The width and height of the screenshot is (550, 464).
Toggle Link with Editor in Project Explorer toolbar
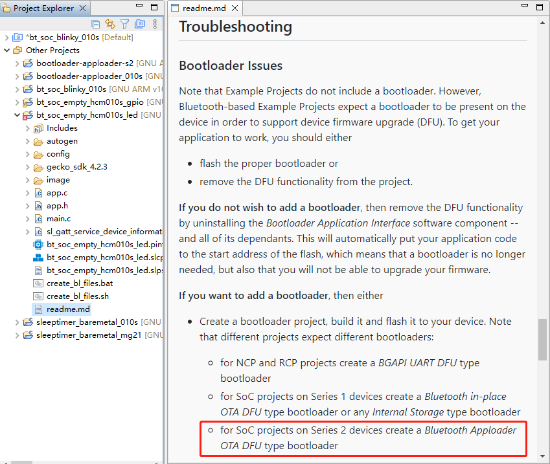(110, 23)
